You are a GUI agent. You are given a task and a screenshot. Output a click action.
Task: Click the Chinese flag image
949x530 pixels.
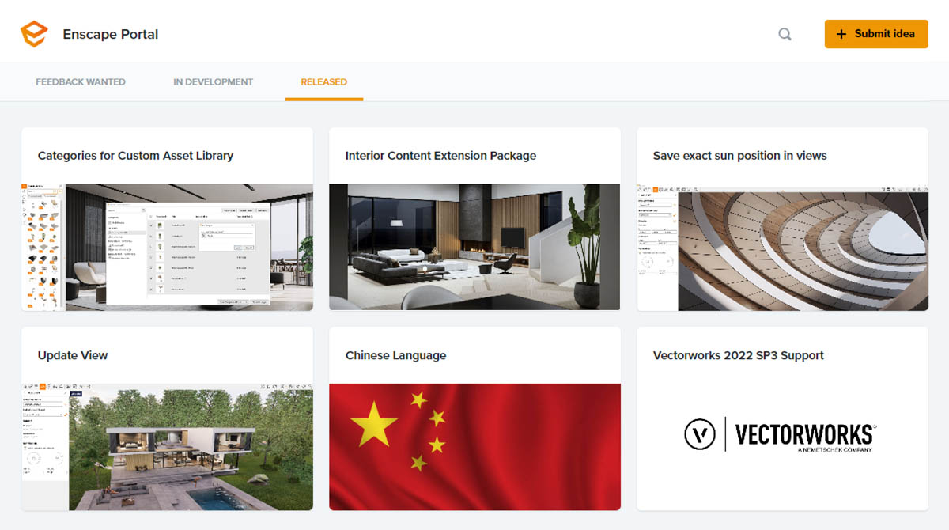pyautogui.click(x=475, y=447)
